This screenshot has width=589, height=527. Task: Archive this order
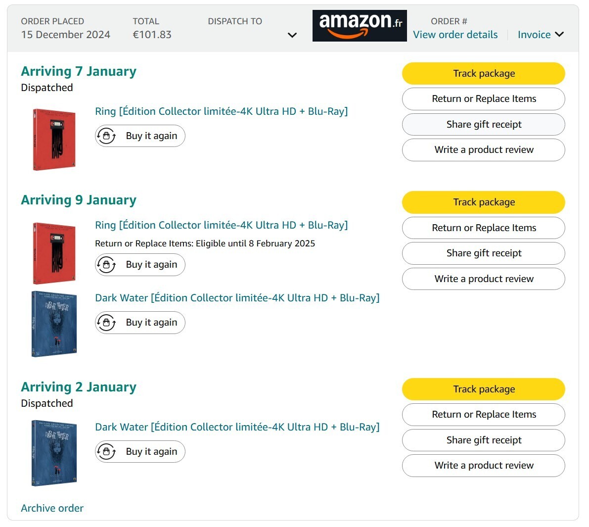click(x=52, y=508)
